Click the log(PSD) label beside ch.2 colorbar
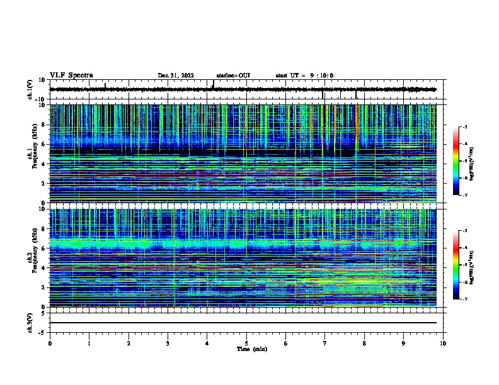Viewport: 499px width, 385px height. click(472, 267)
